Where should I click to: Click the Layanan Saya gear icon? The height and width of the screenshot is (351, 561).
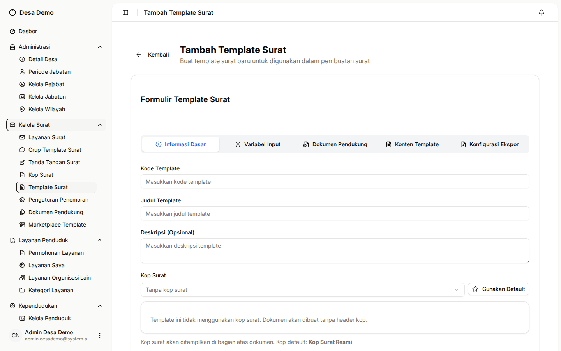point(22,265)
